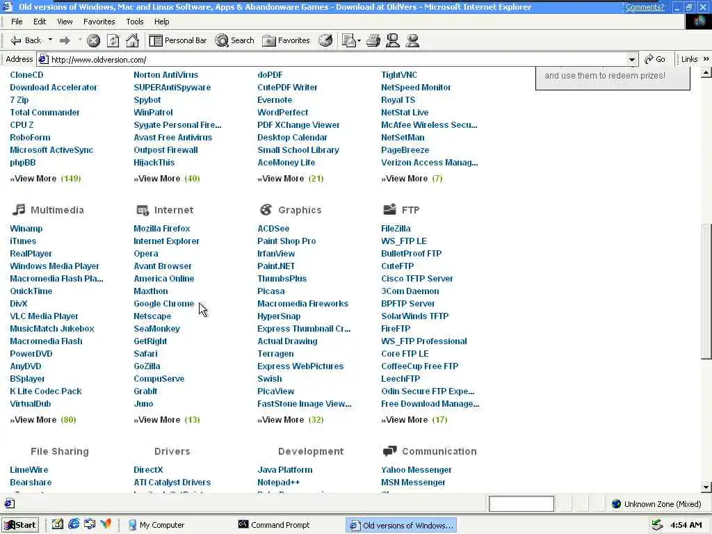The height and width of the screenshot is (534, 712).
Task: Open the FileZilla link
Action: [396, 228]
